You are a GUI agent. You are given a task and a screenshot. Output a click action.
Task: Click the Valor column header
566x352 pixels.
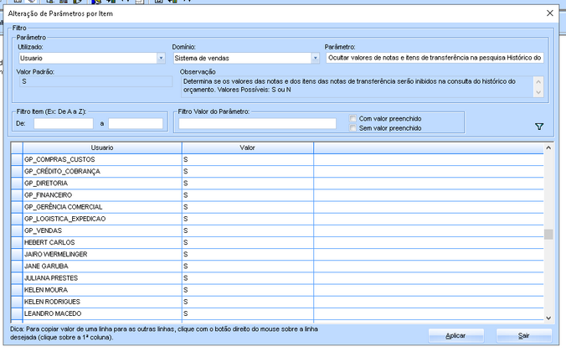[x=247, y=148]
